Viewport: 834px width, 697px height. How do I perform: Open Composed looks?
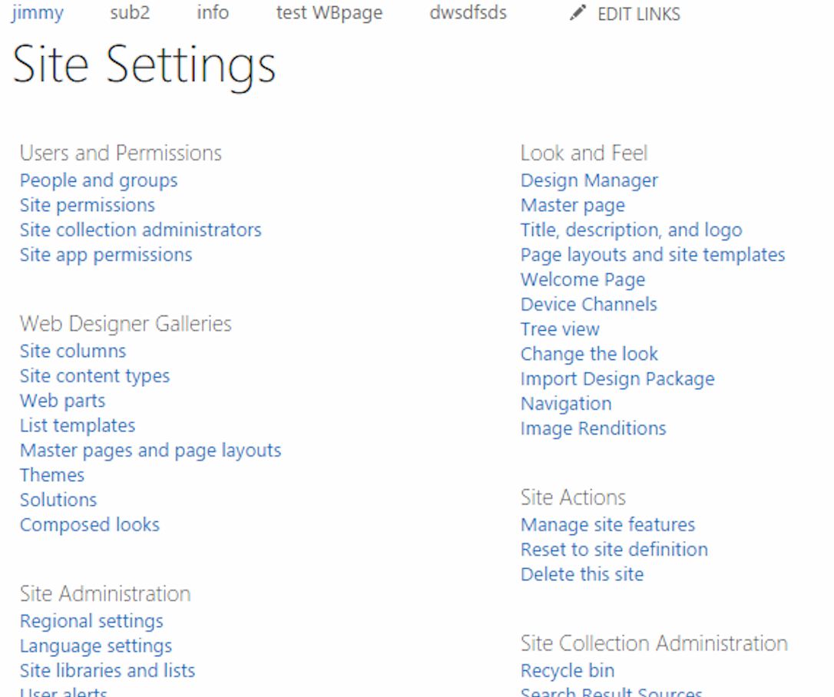[90, 524]
